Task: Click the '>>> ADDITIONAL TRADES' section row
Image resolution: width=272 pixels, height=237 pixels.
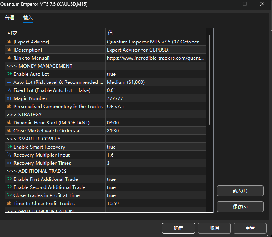Action: coord(106,171)
